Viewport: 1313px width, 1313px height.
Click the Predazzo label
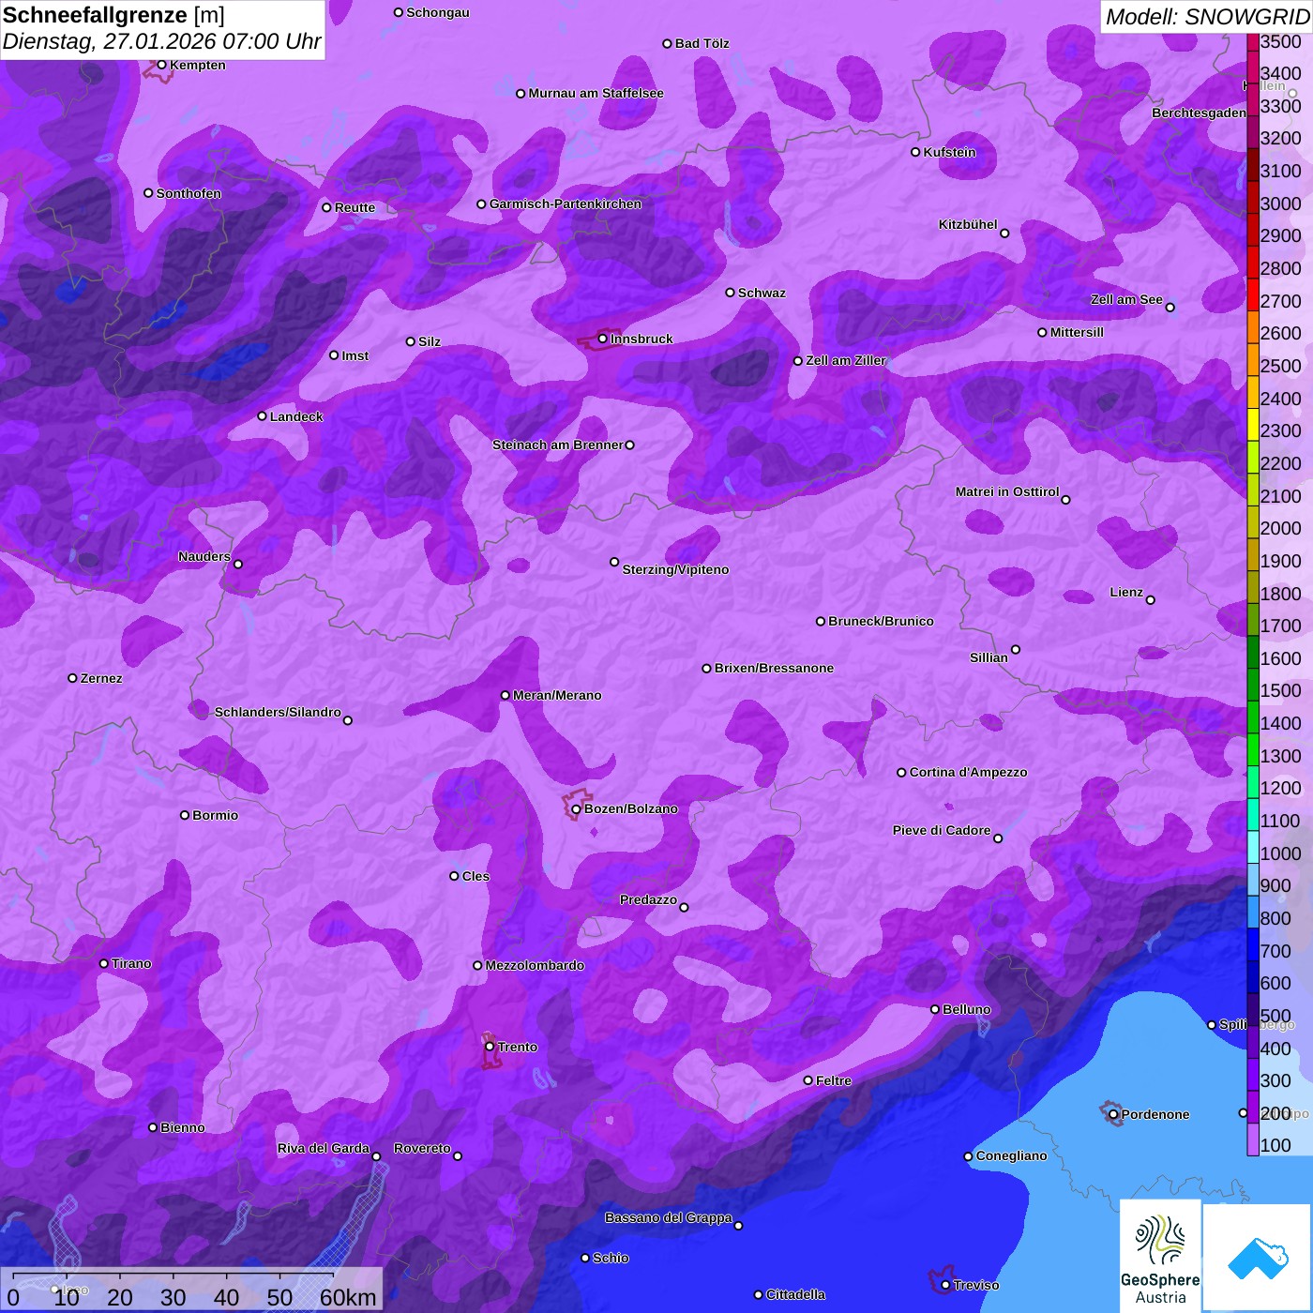[x=648, y=899]
